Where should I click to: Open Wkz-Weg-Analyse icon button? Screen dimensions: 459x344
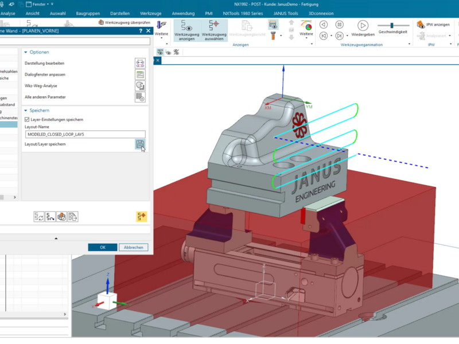(x=140, y=85)
